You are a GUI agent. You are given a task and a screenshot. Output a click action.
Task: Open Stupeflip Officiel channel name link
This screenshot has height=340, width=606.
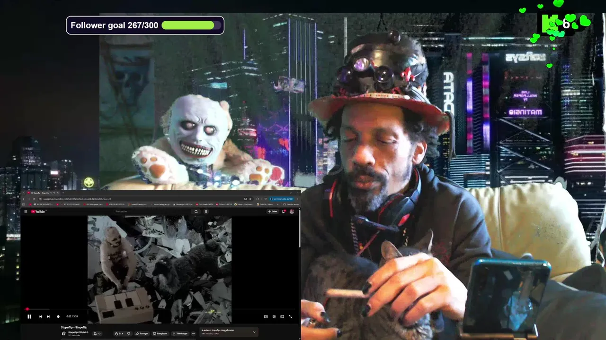pos(77,332)
